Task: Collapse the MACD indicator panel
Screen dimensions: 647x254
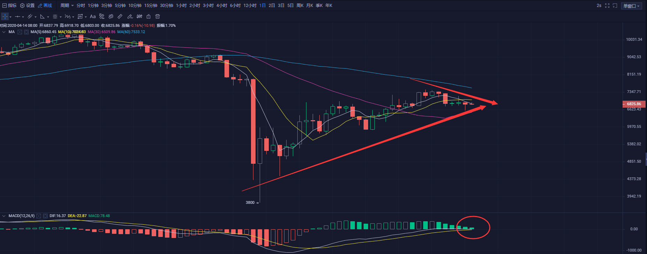Action: point(4,216)
